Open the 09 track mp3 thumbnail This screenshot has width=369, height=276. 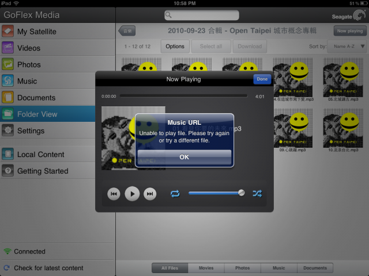pyautogui.click(x=293, y=128)
